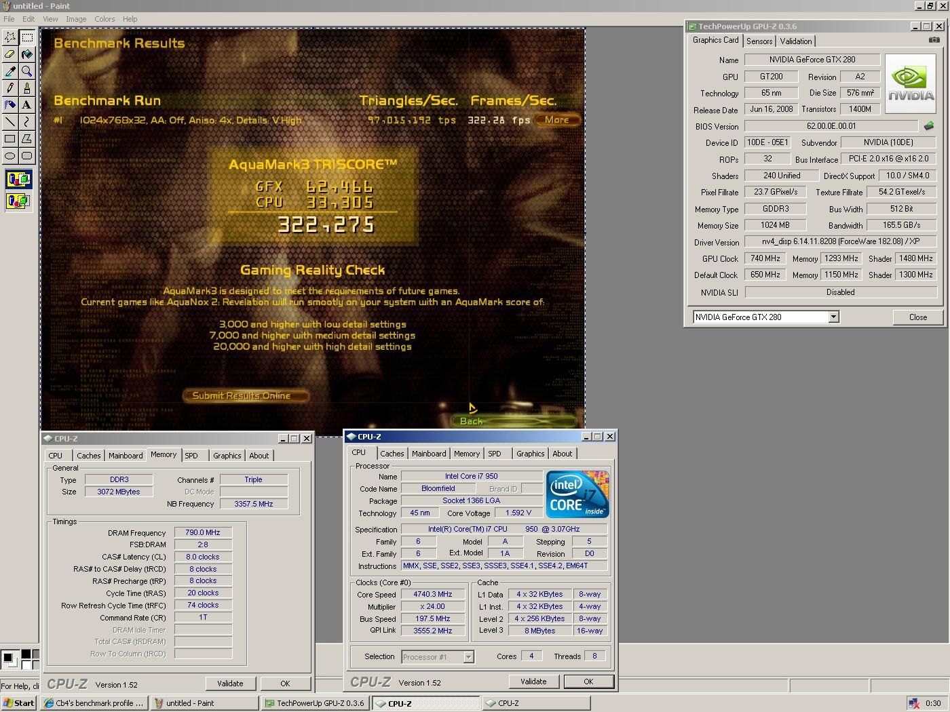This screenshot has width=950, height=712.
Task: Open the Caches tab in right CPU-Z window
Action: 392,454
